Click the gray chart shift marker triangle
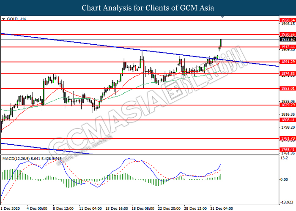This screenshot has height=211, width=296. [222, 17]
